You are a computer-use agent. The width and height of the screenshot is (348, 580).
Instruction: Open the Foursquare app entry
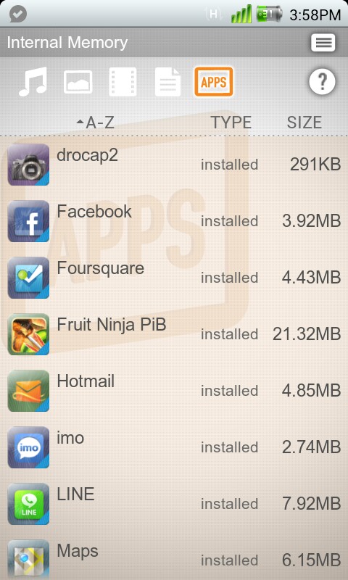[174, 278]
